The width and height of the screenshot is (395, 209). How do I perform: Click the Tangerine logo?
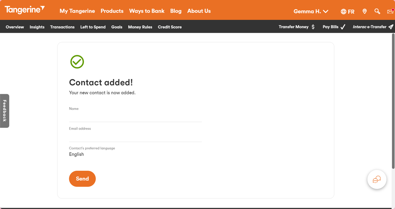[x=25, y=10]
